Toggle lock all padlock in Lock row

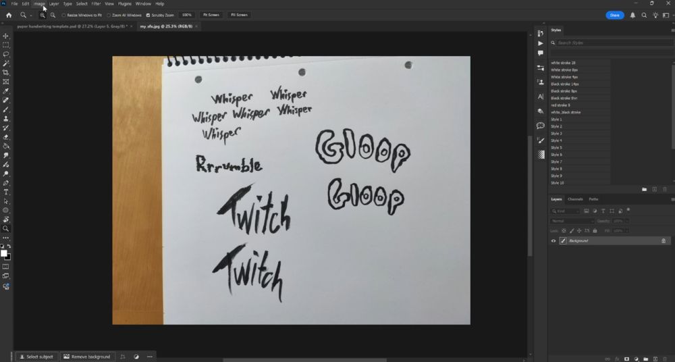595,231
